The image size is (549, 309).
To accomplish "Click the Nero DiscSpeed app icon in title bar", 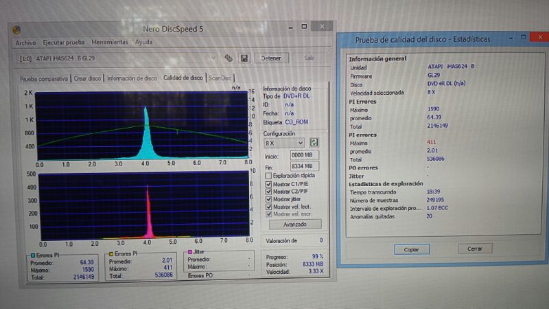I will (16, 29).
